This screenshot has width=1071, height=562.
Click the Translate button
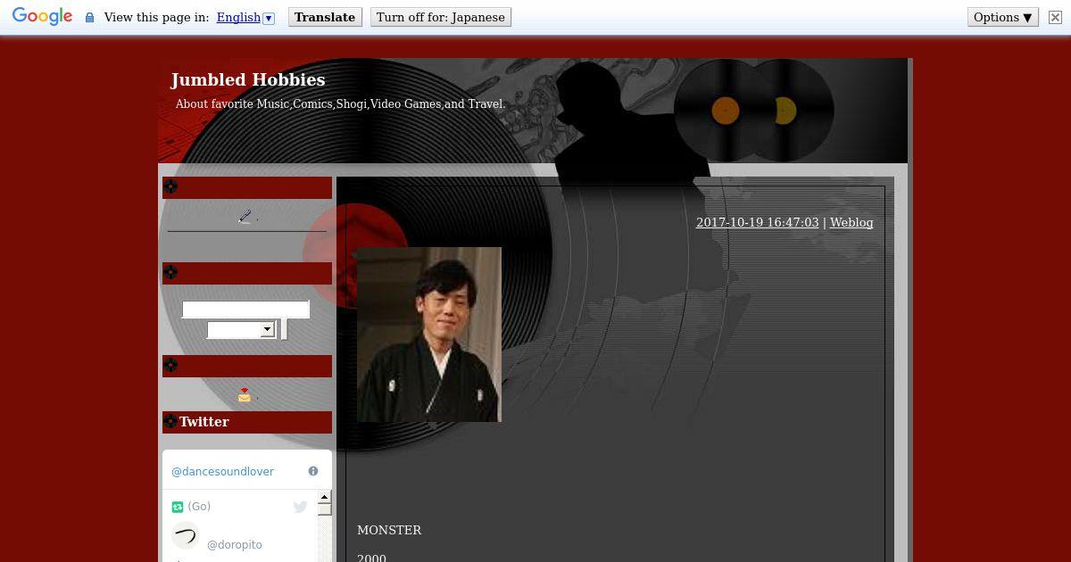325,17
